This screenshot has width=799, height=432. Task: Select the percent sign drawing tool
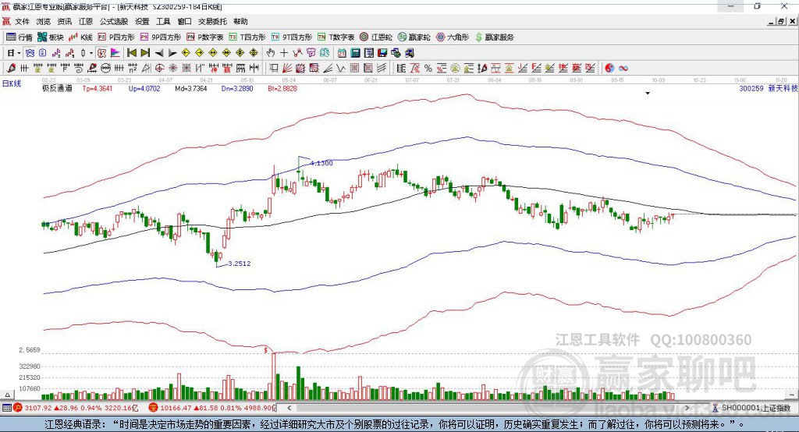click(428, 69)
